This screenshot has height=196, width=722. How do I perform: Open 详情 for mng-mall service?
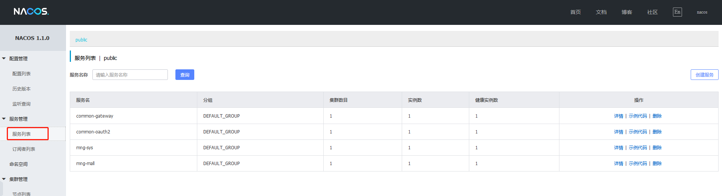(x=619, y=164)
